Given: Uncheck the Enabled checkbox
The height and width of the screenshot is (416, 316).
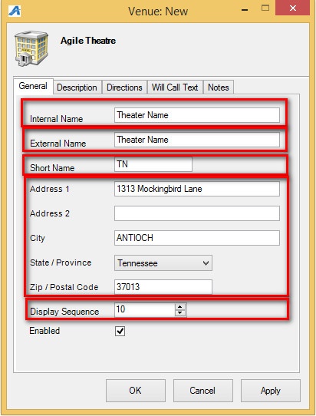Looking at the screenshot, I should [x=120, y=331].
